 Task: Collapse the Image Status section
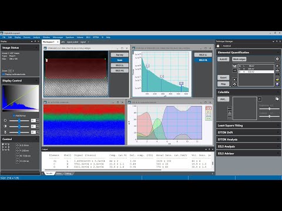coord(36,47)
